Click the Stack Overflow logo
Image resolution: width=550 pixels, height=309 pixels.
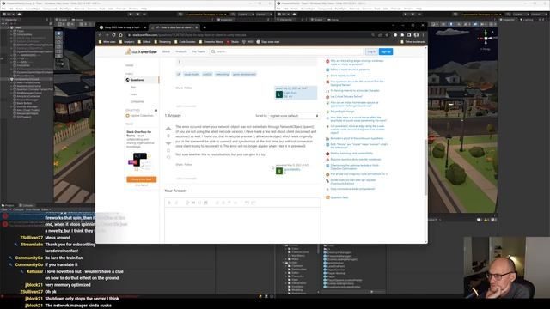pyautogui.click(x=141, y=51)
